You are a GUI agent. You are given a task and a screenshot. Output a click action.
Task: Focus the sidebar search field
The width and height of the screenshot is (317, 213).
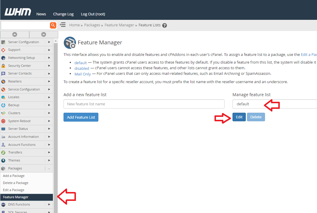(x=25, y=25)
